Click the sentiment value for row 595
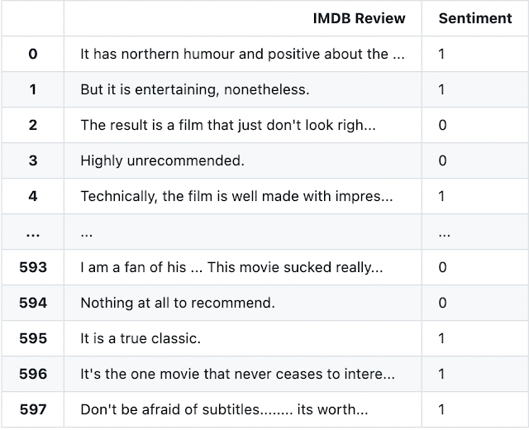Screen dimensions: 529x430 [442, 338]
